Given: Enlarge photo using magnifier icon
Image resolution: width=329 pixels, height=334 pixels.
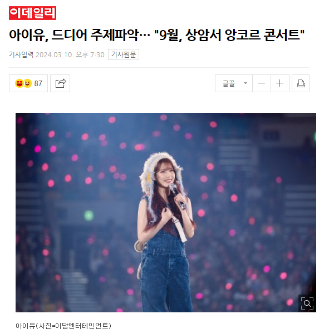Looking at the screenshot, I should [307, 303].
